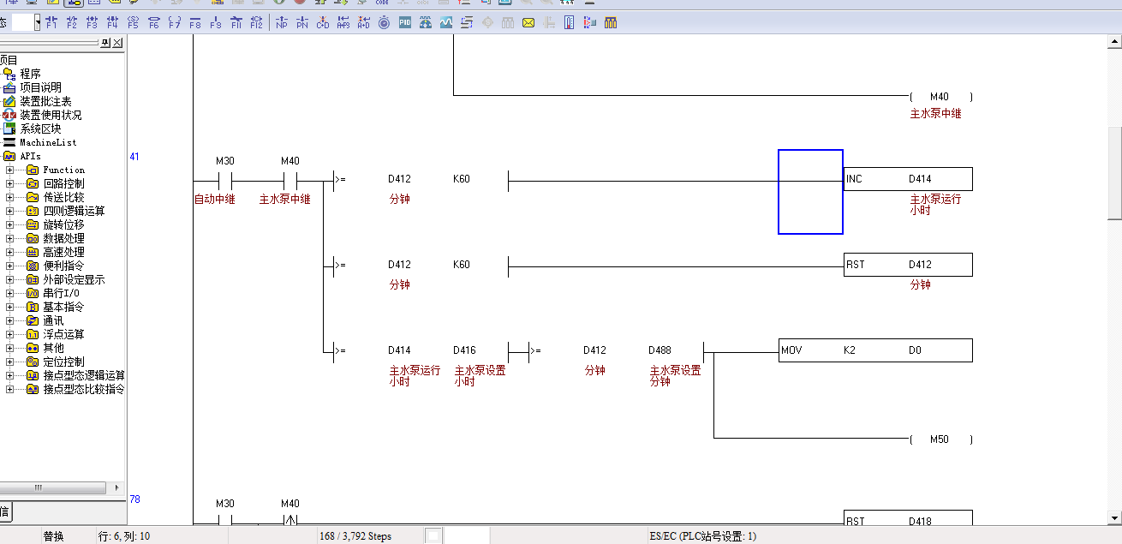
Task: Open 装置批注表 in project tree
Action: click(x=45, y=101)
